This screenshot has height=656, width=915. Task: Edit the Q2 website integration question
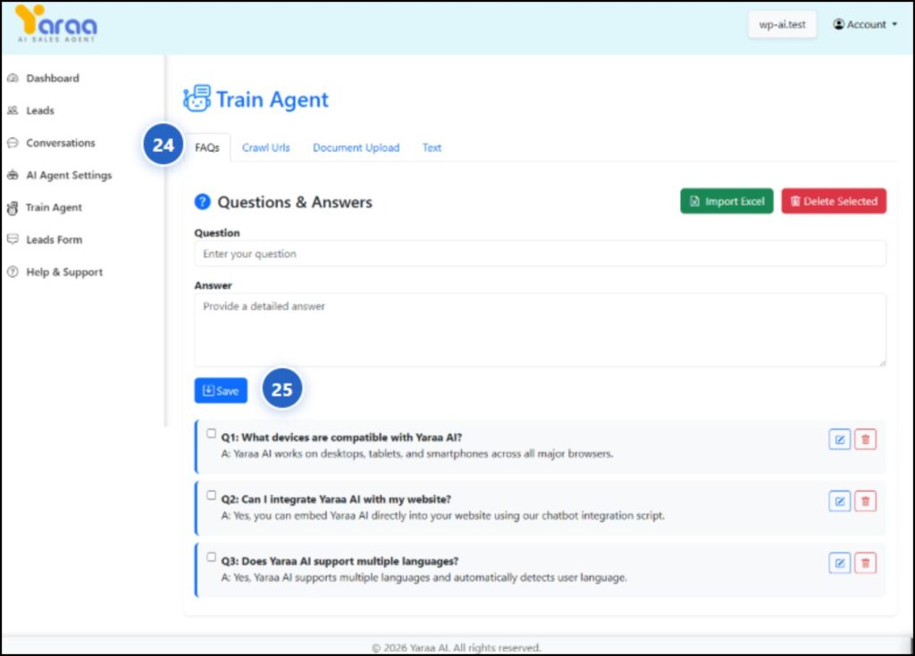pos(839,501)
